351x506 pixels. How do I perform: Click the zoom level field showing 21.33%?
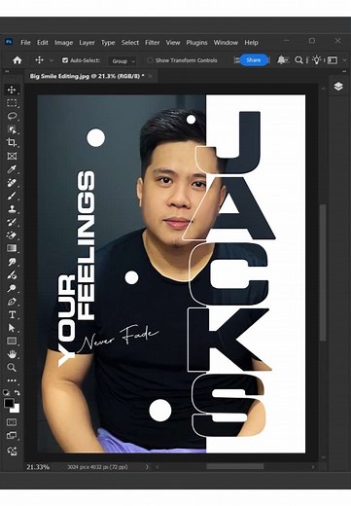(38, 467)
